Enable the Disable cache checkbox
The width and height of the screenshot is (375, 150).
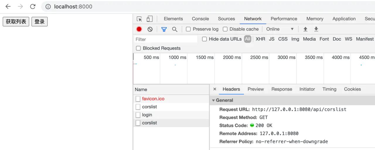(x=225, y=29)
